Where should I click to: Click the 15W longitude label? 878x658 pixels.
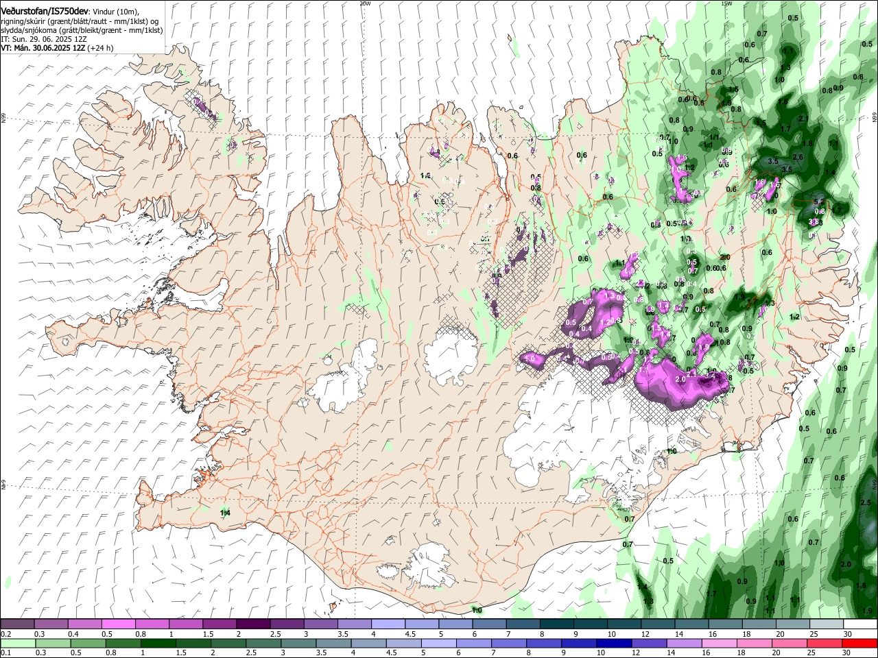click(x=726, y=3)
